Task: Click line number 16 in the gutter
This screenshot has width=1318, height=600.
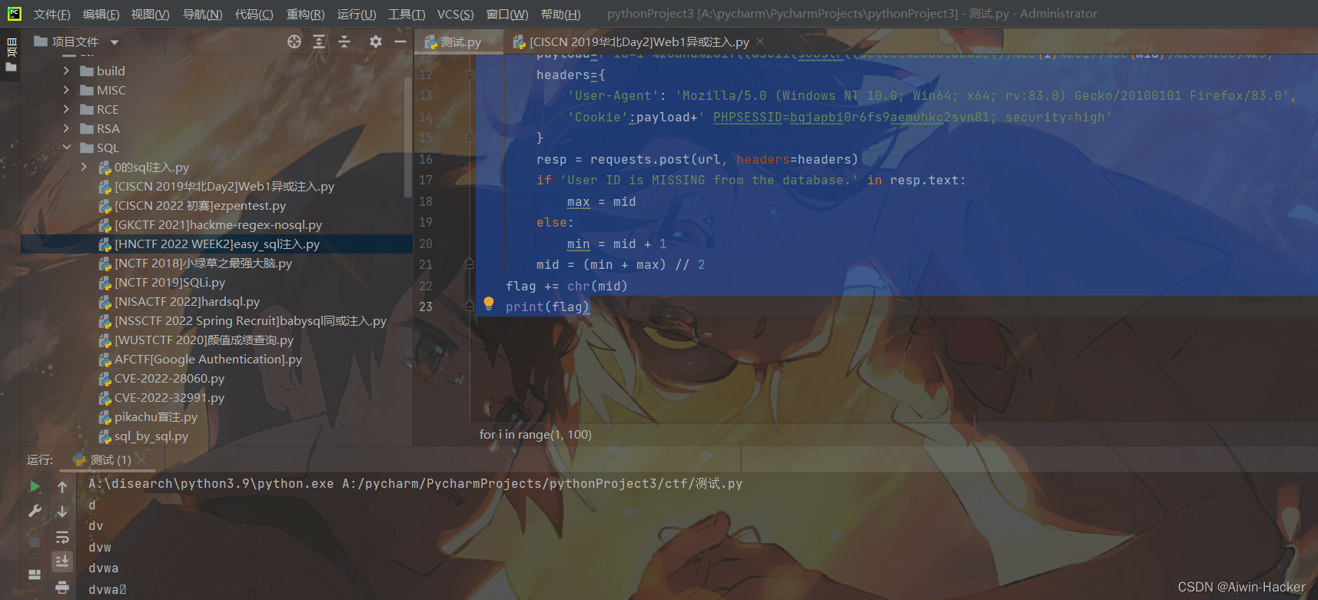Action: tap(426, 159)
